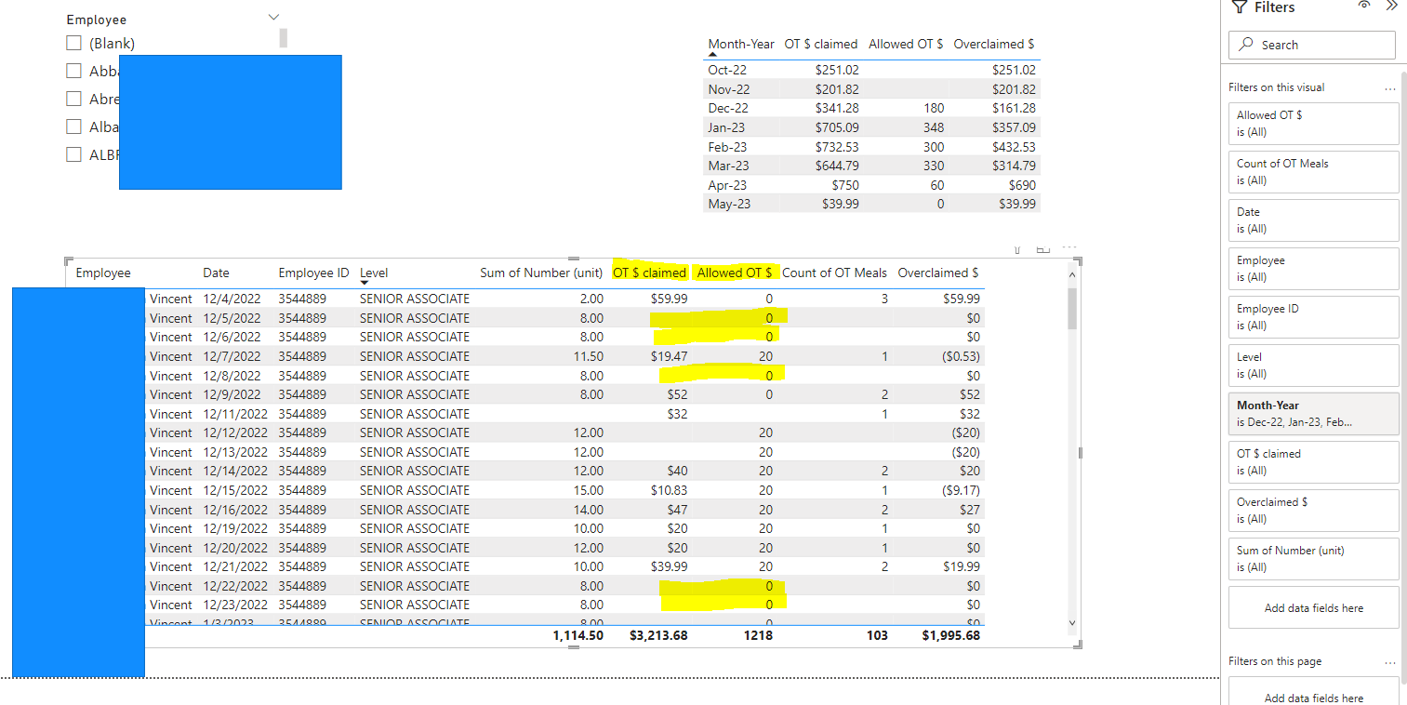The height and width of the screenshot is (705, 1407).
Task: Sort by 'Count of OT Meals' column header
Action: click(834, 273)
